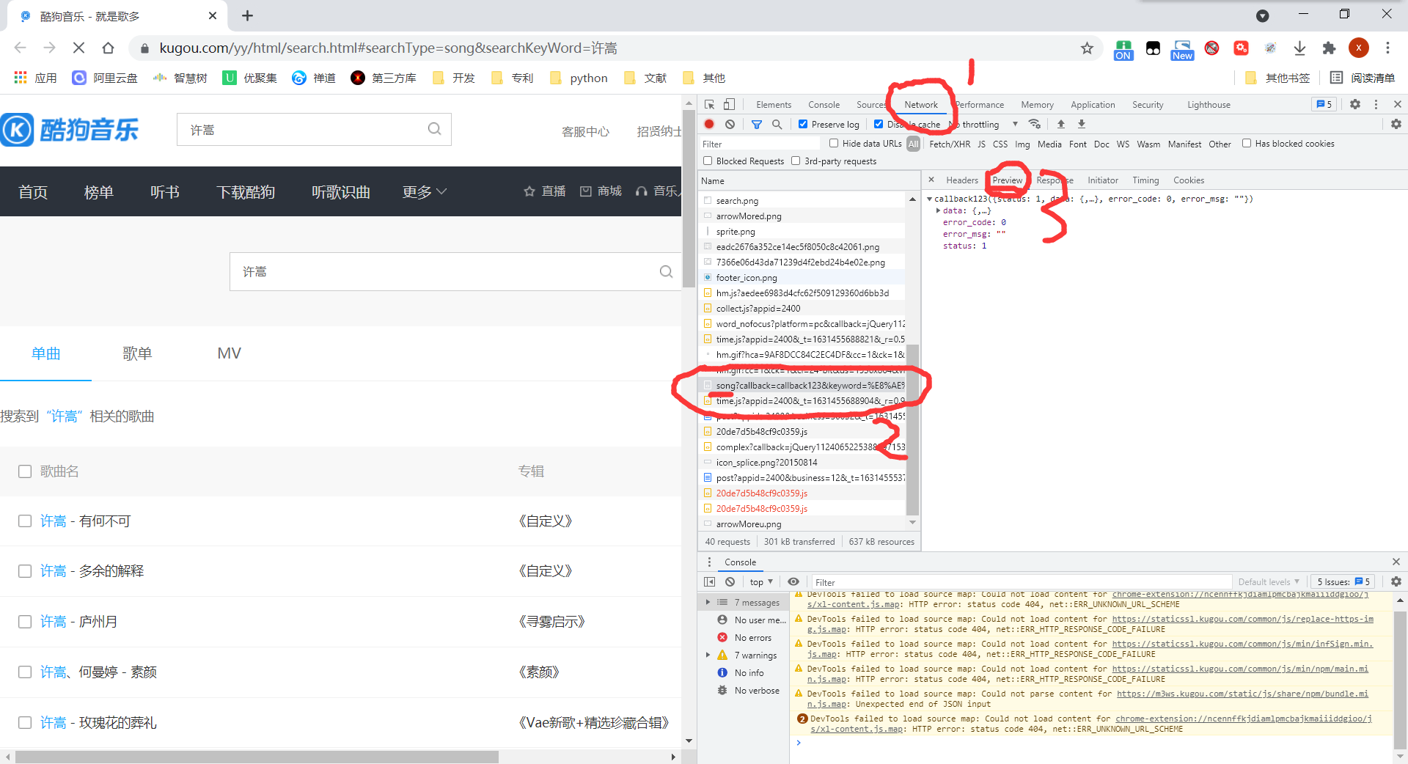Expand the data object in preview

pos(938,210)
